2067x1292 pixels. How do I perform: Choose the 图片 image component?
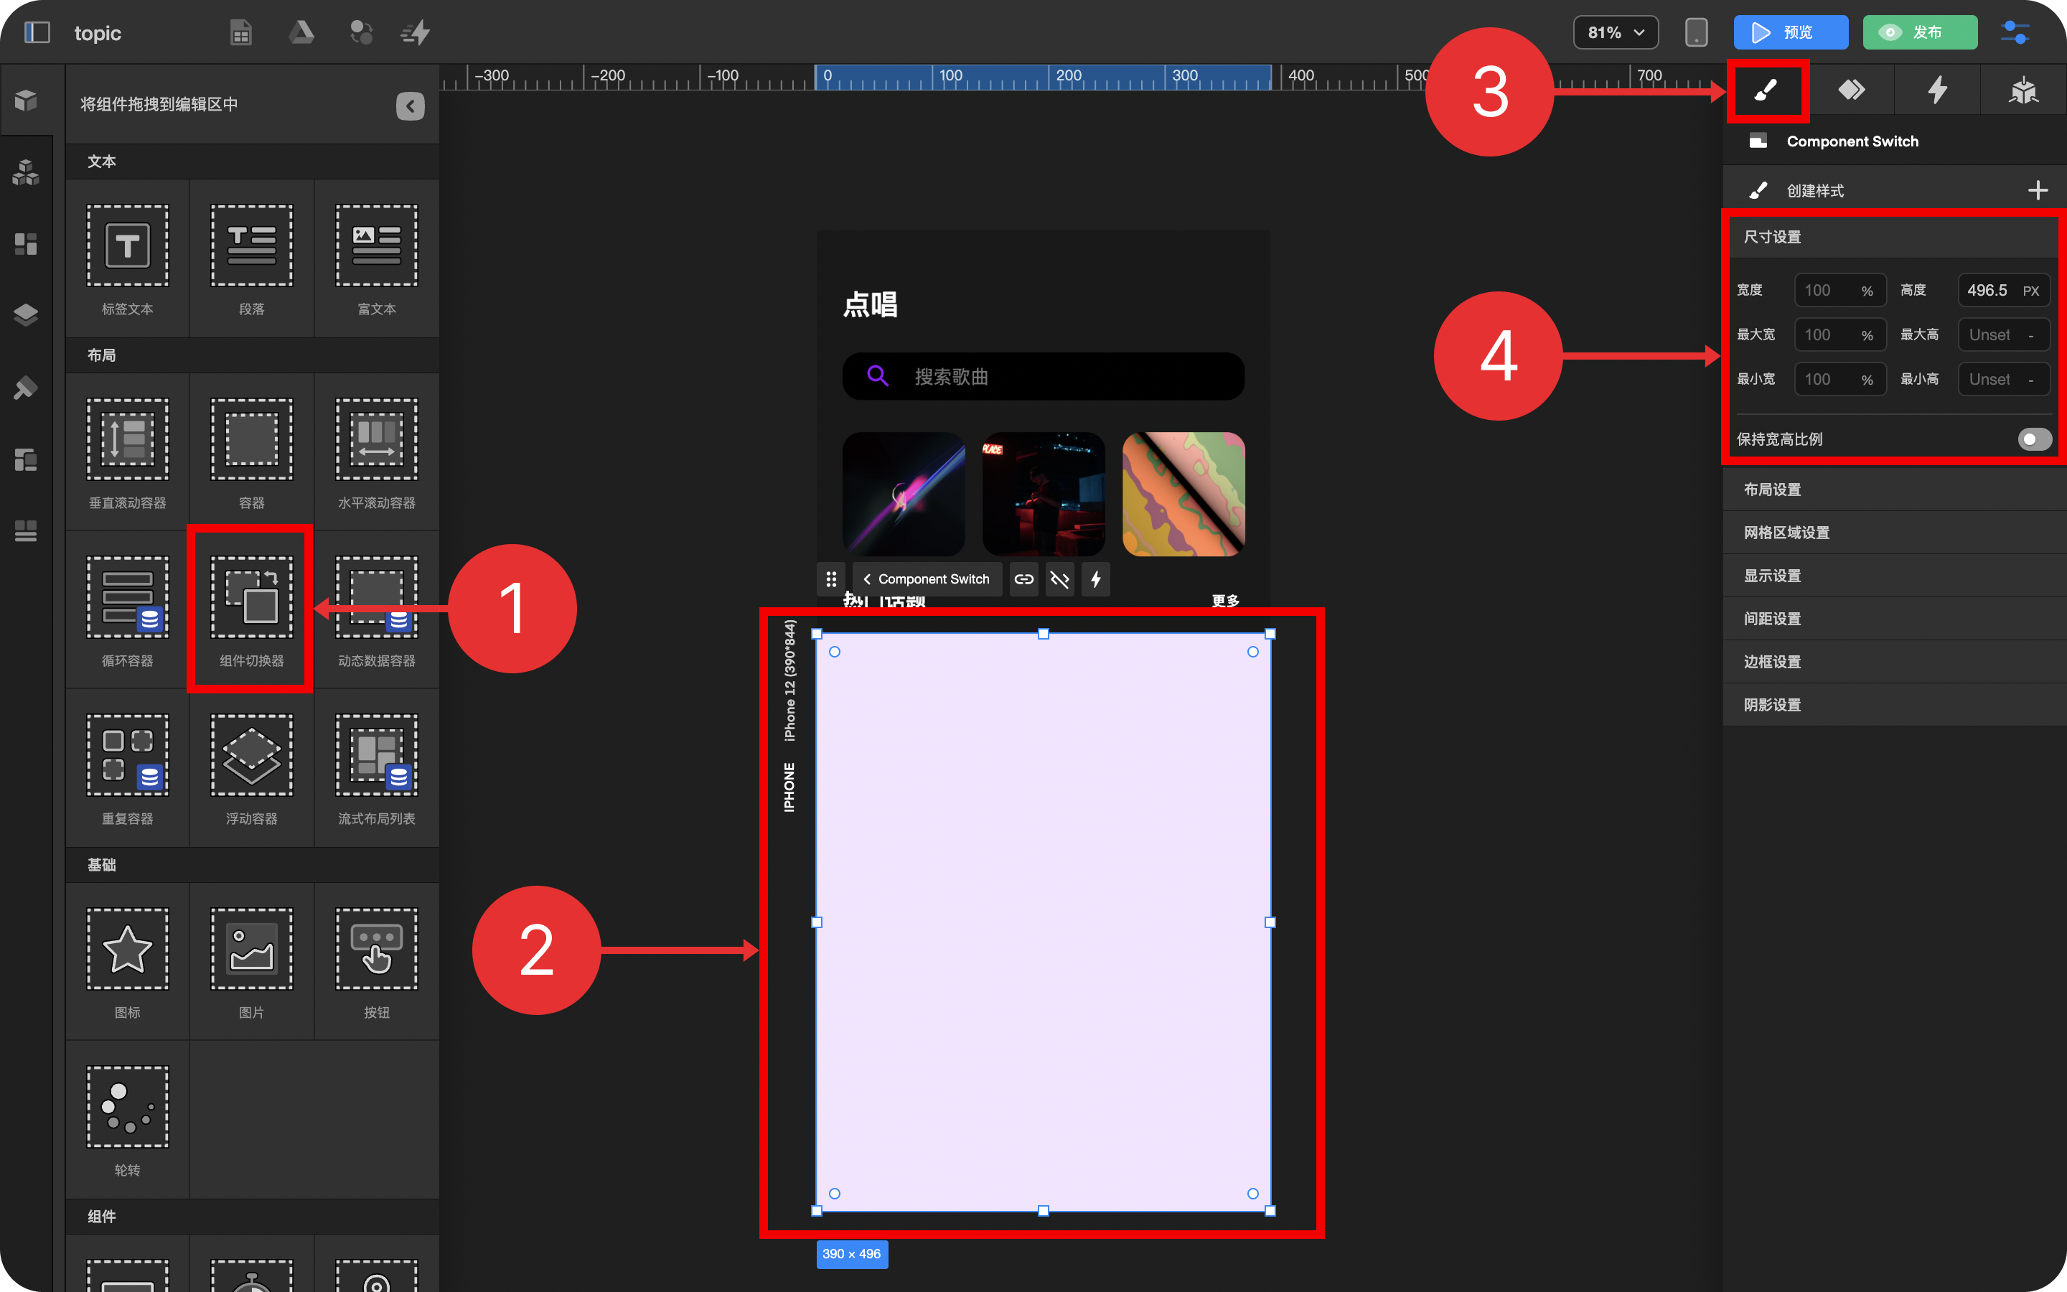click(x=252, y=962)
